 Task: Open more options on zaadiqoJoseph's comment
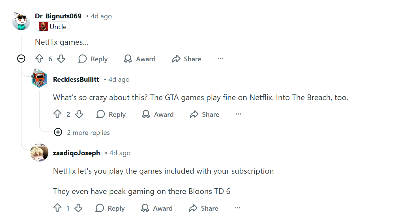[x=237, y=208]
